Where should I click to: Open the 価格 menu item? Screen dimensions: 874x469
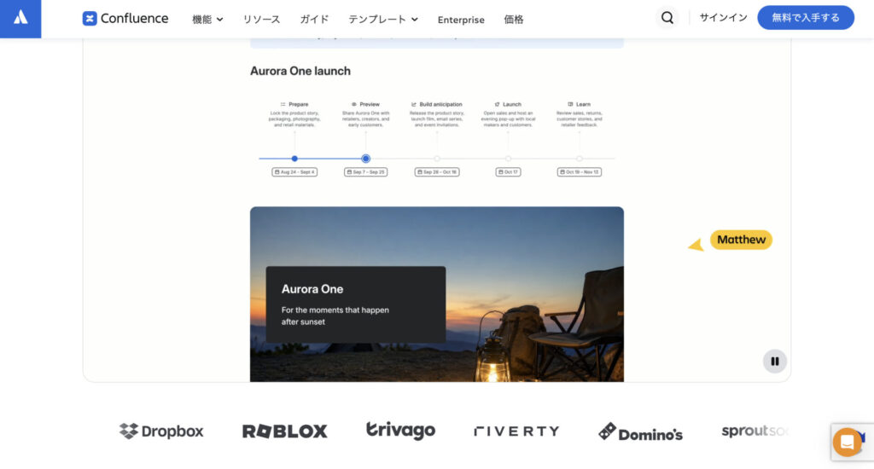(513, 20)
